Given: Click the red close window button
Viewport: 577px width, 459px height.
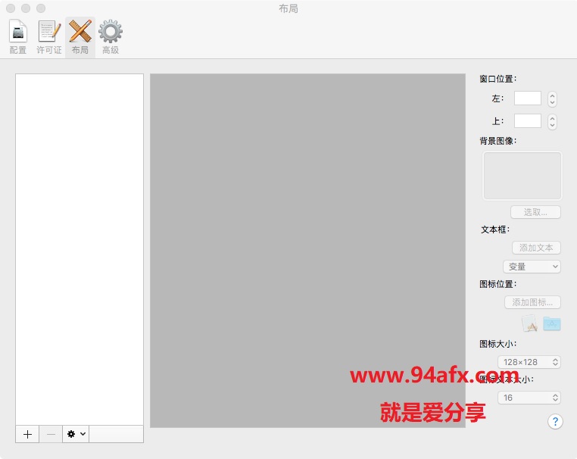Looking at the screenshot, I should tap(11, 8).
